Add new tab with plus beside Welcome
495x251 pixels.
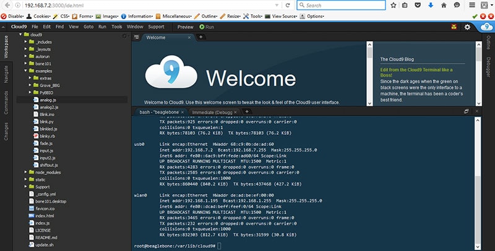tap(200, 38)
